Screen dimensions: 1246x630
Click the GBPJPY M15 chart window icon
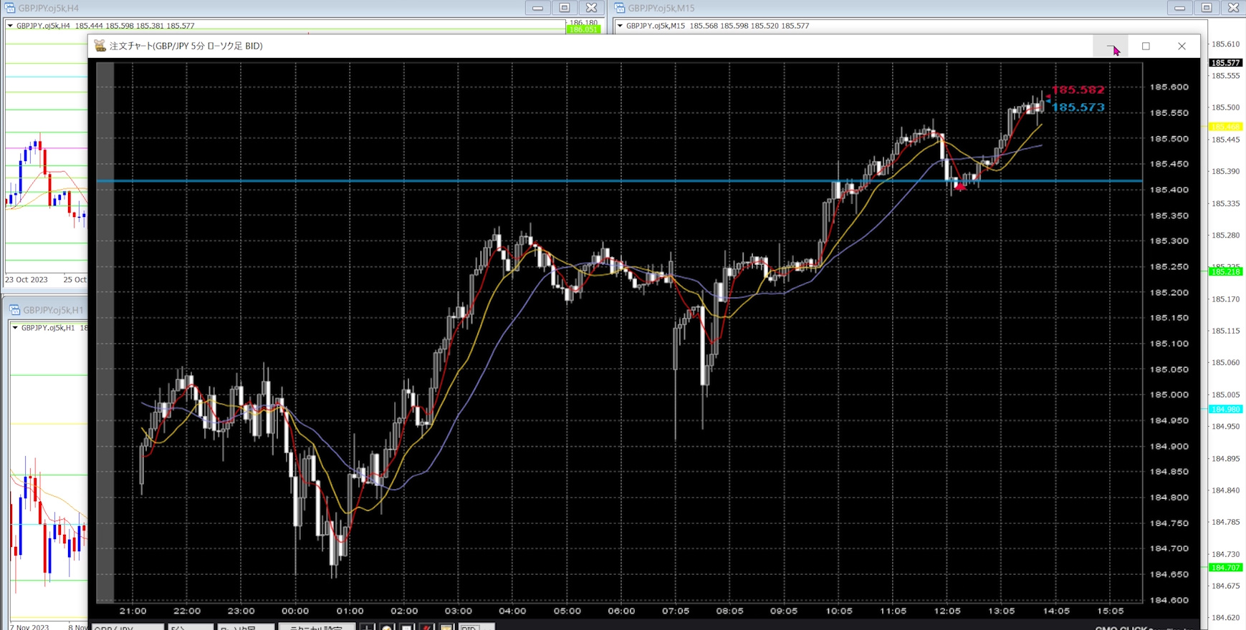(620, 8)
